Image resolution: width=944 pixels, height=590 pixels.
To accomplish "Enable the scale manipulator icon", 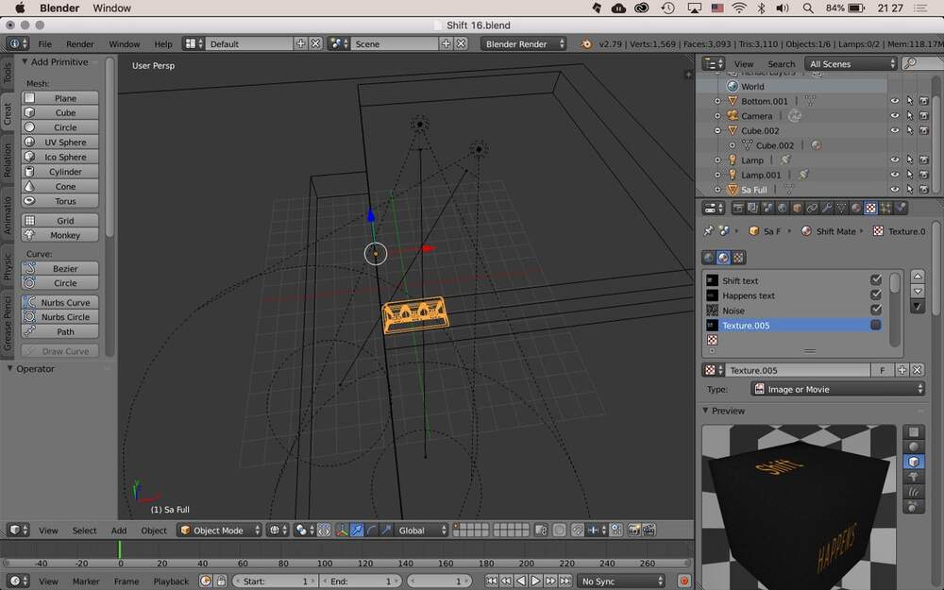I will 386,531.
